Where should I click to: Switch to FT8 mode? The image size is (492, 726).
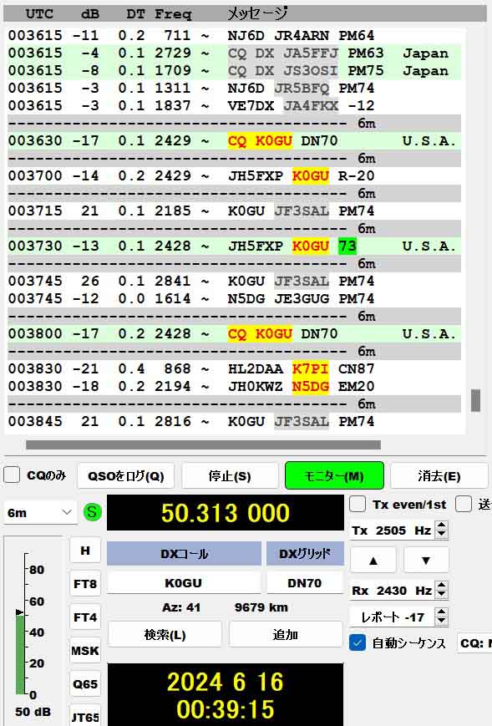pyautogui.click(x=85, y=584)
